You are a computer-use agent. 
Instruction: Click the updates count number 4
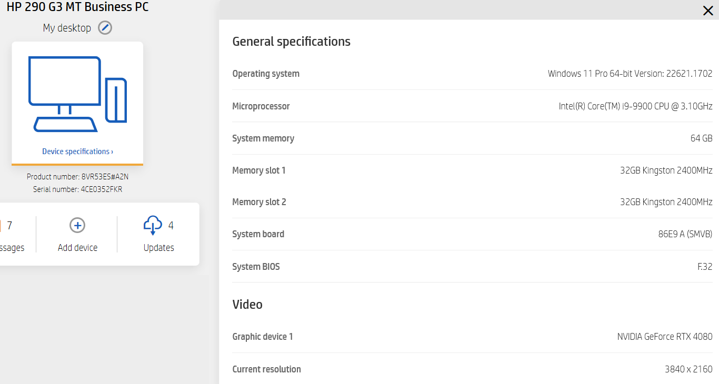click(171, 226)
